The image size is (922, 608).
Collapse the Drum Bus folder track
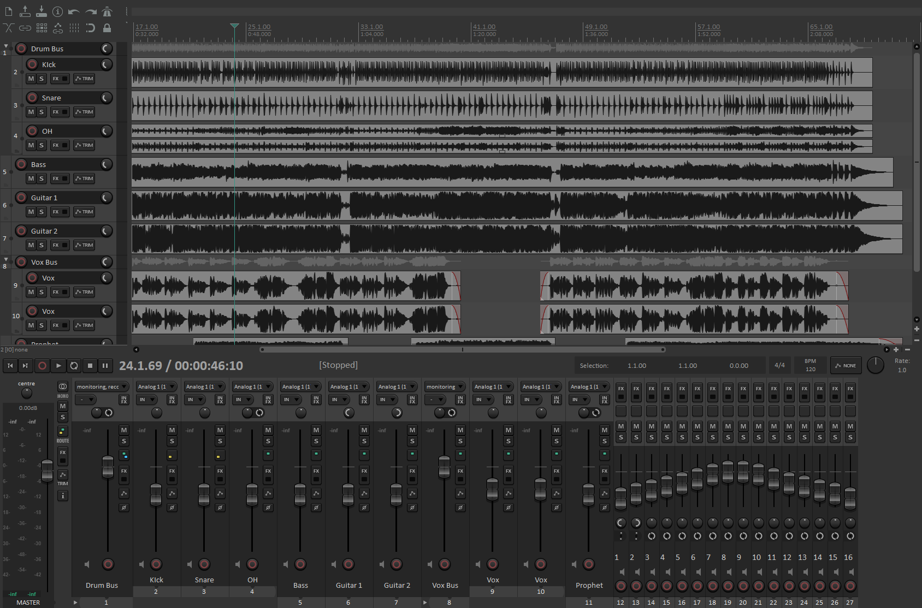[6, 46]
